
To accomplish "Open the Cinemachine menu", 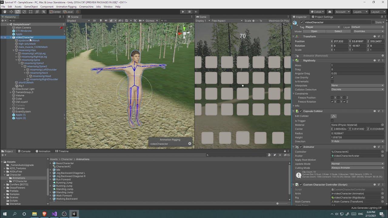I will pyautogui.click(x=86, y=7).
